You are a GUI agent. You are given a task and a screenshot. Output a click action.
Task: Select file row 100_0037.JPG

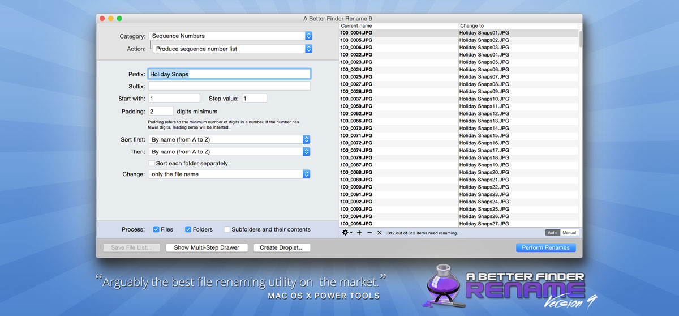[459, 99]
